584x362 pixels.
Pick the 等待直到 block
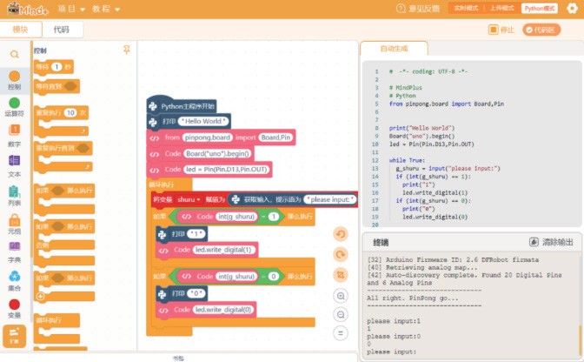point(56,86)
